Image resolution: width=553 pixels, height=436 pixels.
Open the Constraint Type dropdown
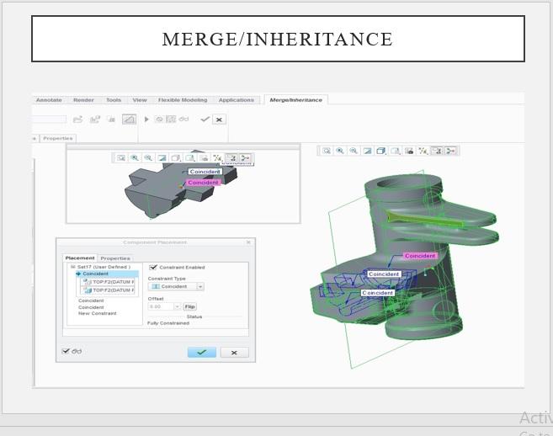199,286
